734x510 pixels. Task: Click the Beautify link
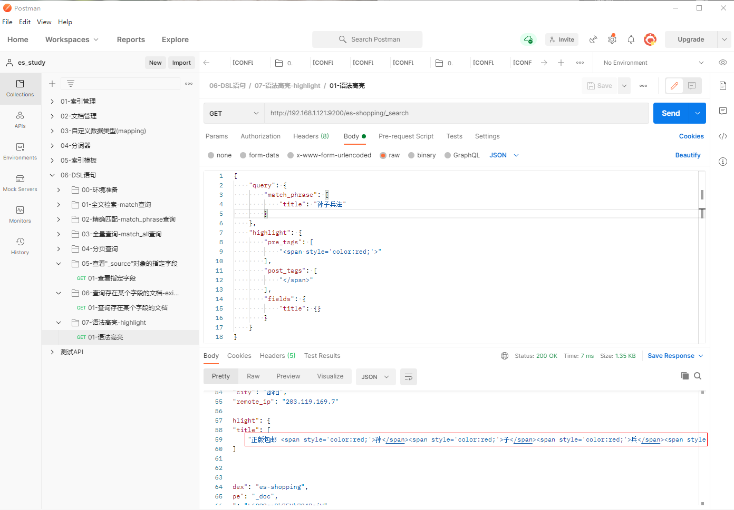click(x=688, y=155)
